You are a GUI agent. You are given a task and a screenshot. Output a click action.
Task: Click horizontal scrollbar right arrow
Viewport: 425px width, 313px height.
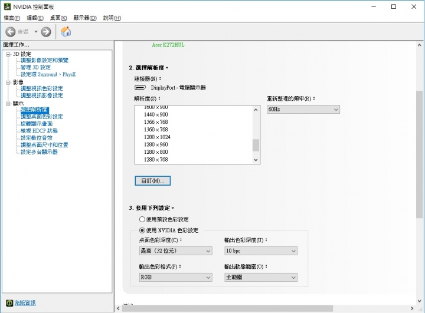(x=412, y=308)
